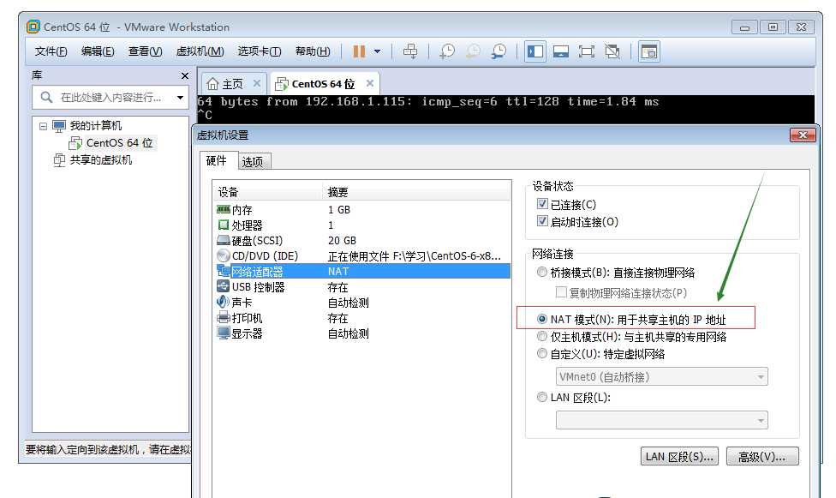Click the VMware Workstation title bar logo
The image size is (836, 498).
coord(33,27)
